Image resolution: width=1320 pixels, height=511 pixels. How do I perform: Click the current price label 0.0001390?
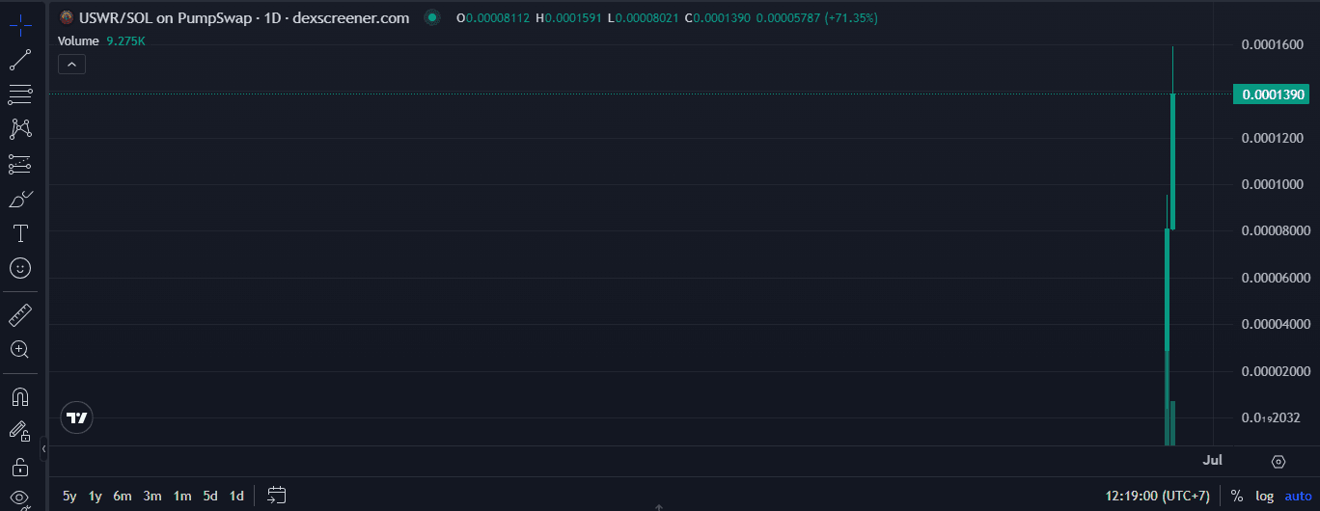pos(1272,94)
